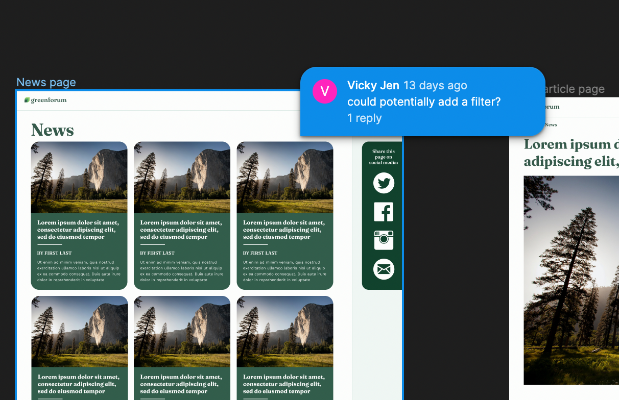Viewport: 619px width, 400px height.
Task: Click the 'News' breadcrumb on article page
Action: click(x=551, y=124)
